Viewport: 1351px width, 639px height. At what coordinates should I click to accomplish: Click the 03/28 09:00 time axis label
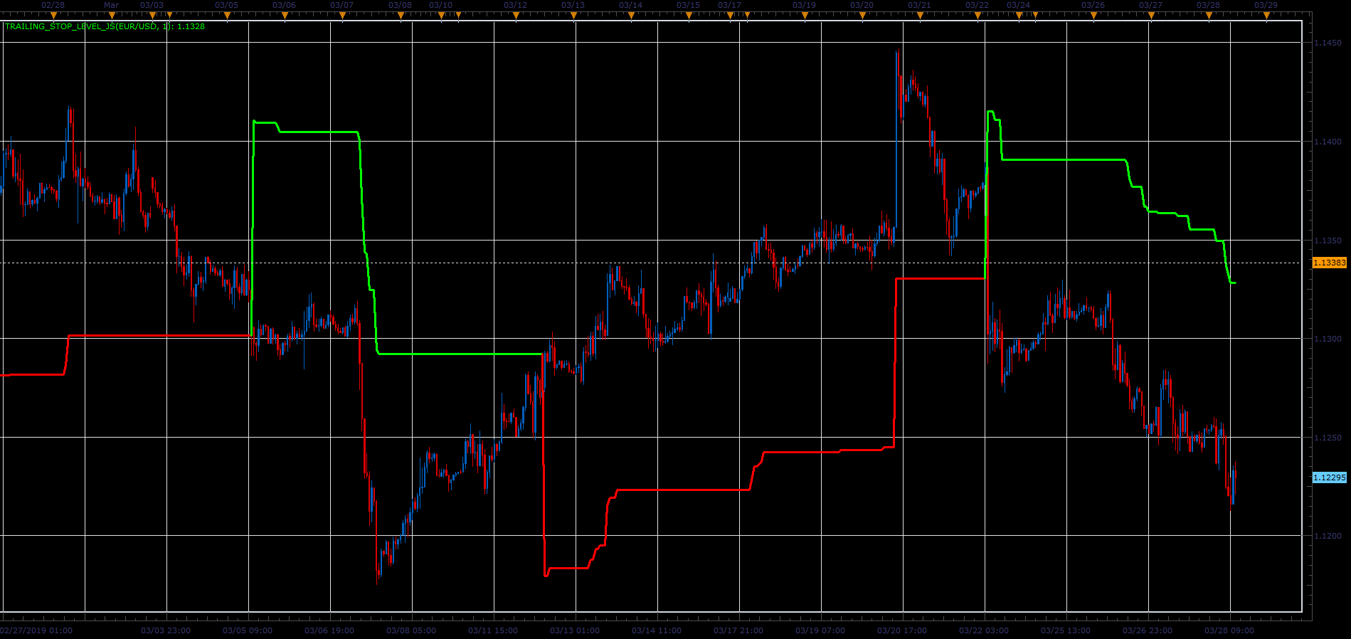point(1229,630)
